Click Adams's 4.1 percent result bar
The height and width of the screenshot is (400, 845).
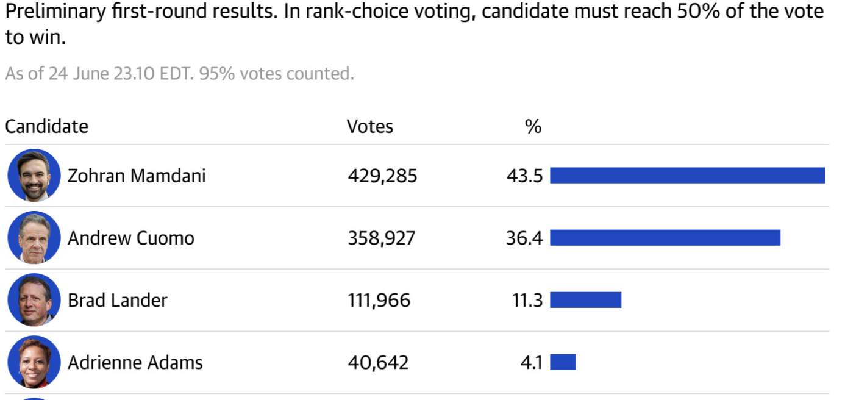click(x=563, y=362)
